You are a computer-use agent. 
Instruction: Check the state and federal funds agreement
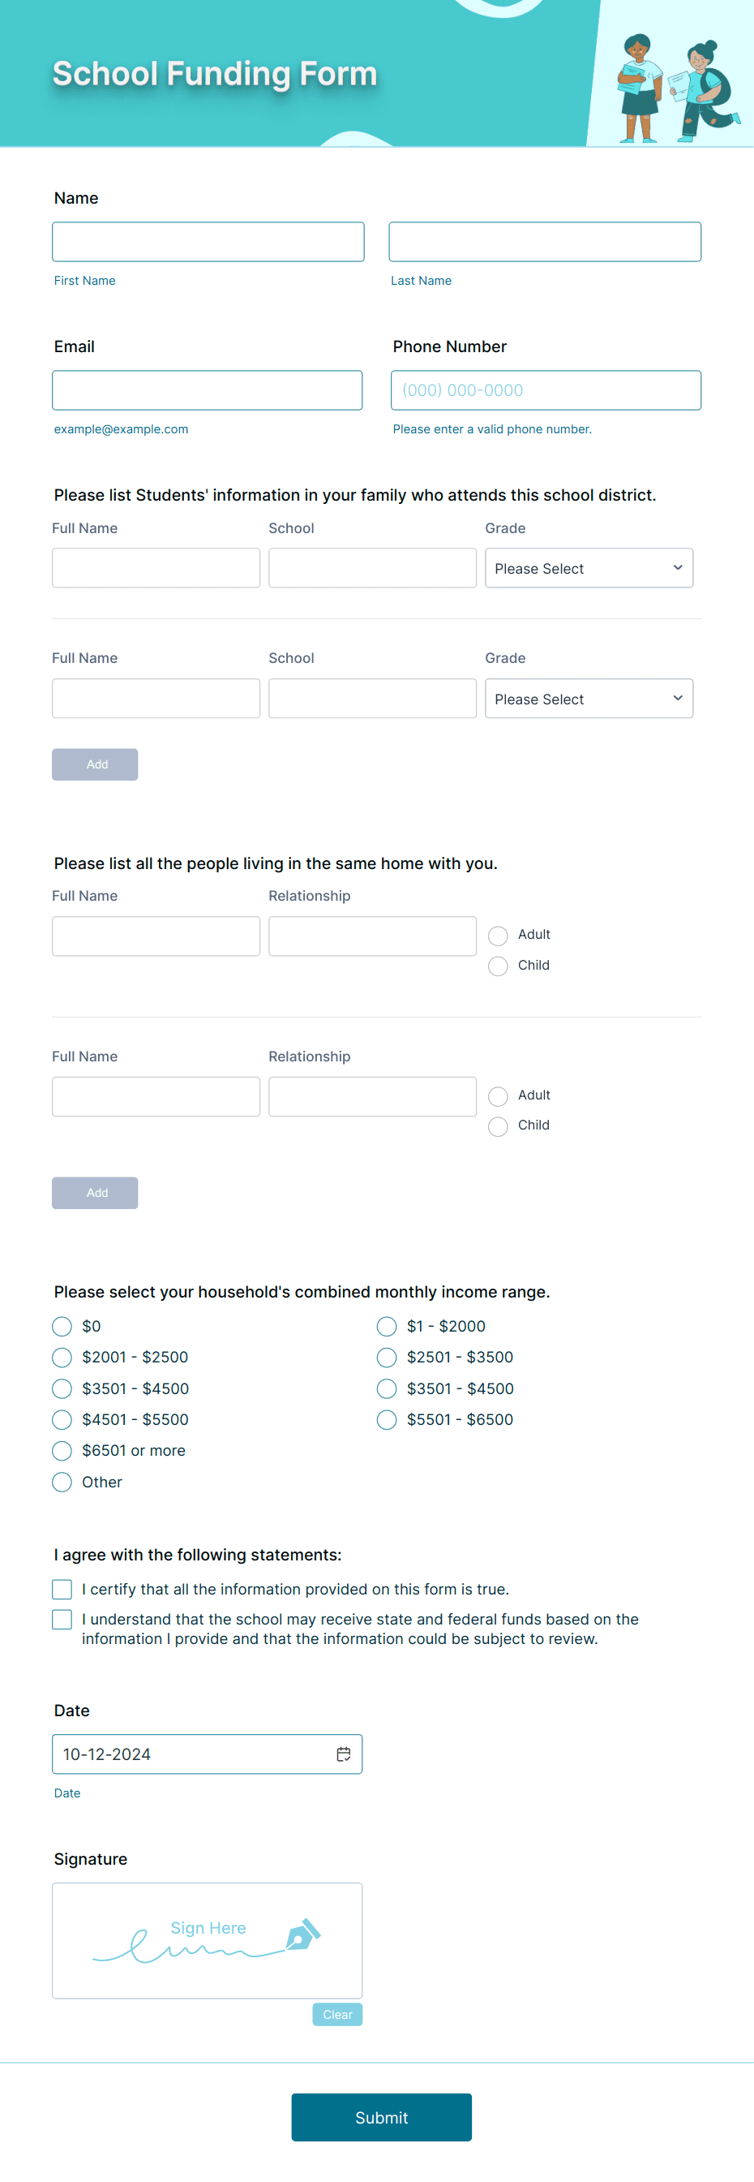tap(61, 1620)
